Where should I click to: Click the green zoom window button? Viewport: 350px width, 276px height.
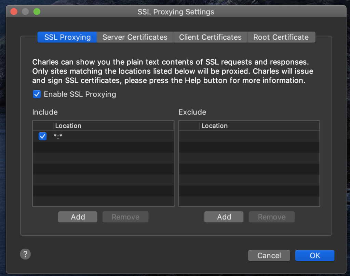click(37, 12)
